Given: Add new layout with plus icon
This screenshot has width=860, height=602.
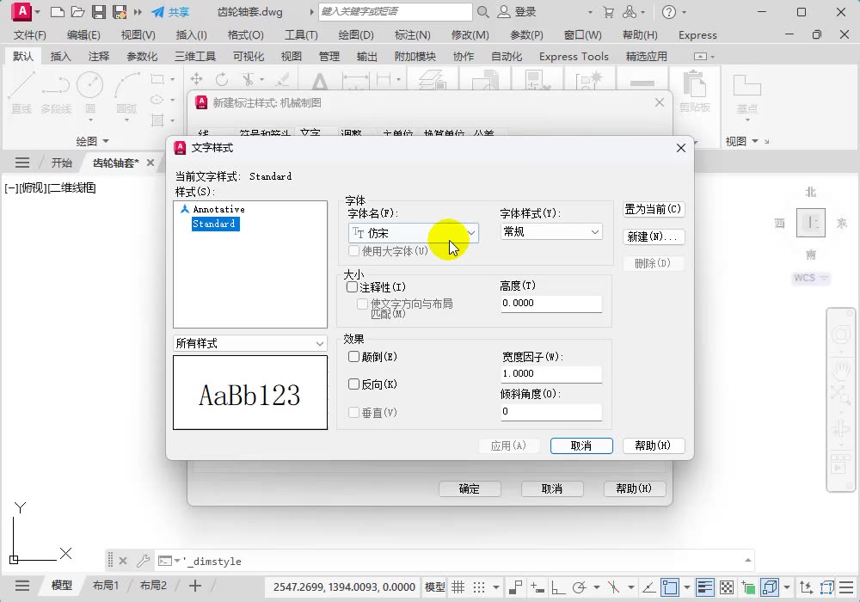Looking at the screenshot, I should [x=194, y=586].
